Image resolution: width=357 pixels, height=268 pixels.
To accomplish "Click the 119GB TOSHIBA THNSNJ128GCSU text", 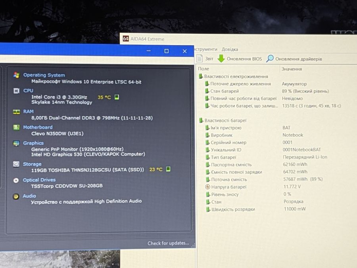I will (x=71, y=170).
